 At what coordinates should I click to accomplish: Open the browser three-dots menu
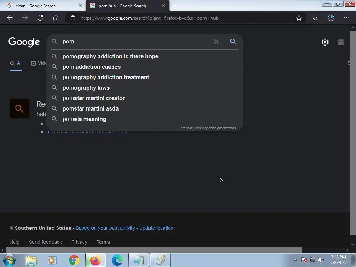point(346,18)
